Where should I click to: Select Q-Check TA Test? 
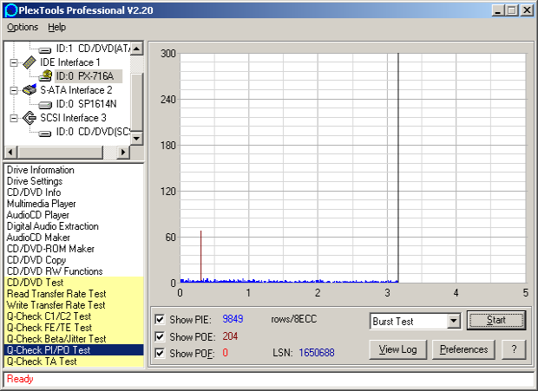[x=74, y=362]
